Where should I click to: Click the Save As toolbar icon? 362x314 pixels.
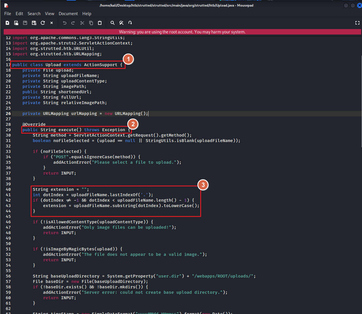(x=34, y=23)
